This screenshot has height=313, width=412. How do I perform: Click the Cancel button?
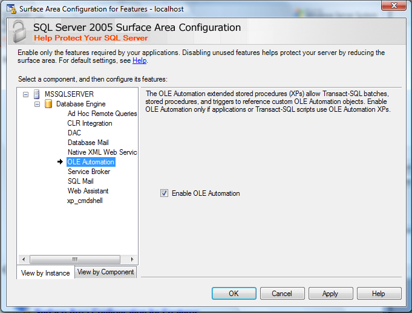282,293
